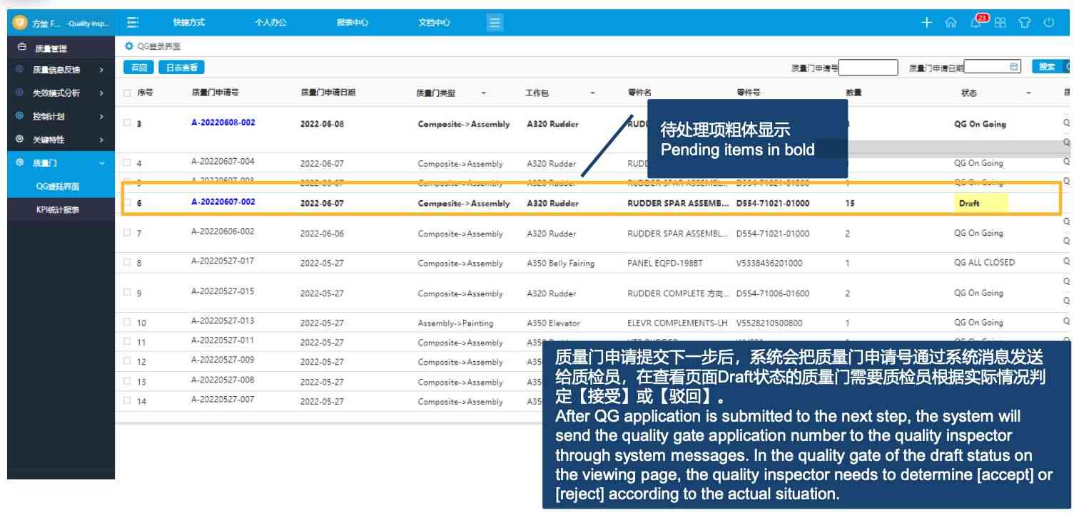This screenshot has width=1074, height=515.
Task: Open the four-square apps grid icon
Action: (1000, 23)
